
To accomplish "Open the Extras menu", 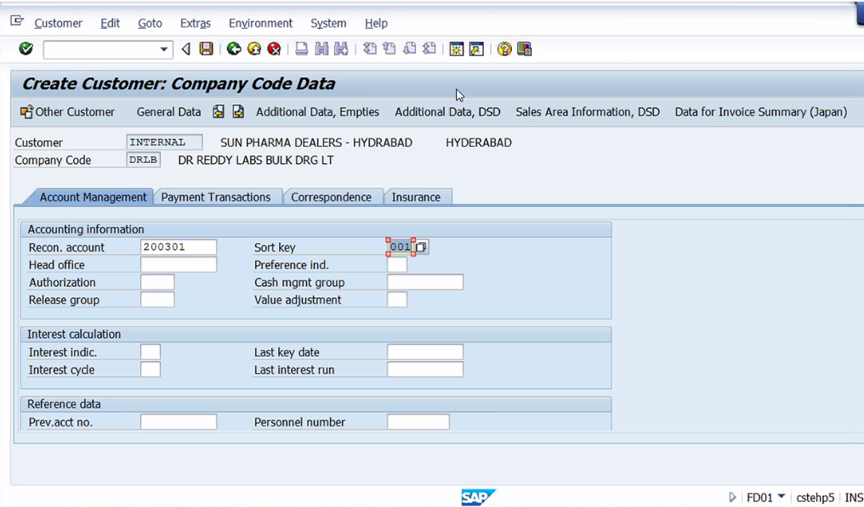I will click(196, 23).
